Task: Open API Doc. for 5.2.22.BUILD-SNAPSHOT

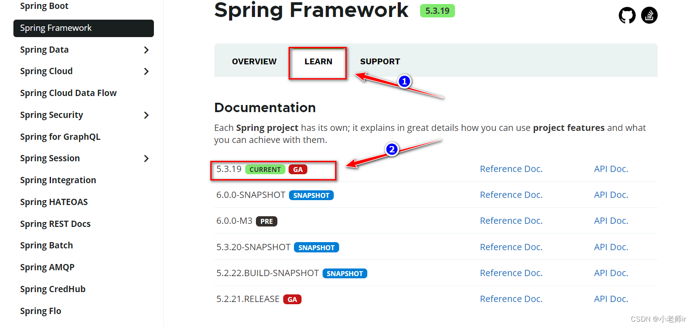Action: [611, 273]
